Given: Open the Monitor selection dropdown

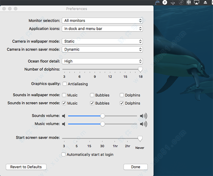Looking at the screenshot, I should tap(102, 21).
